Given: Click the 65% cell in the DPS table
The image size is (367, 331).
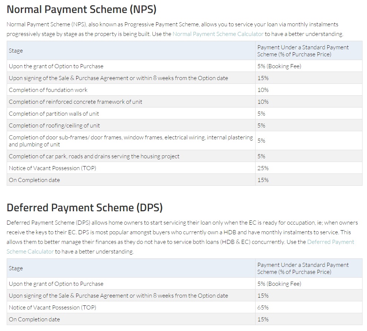Looking at the screenshot, I should [263, 307].
